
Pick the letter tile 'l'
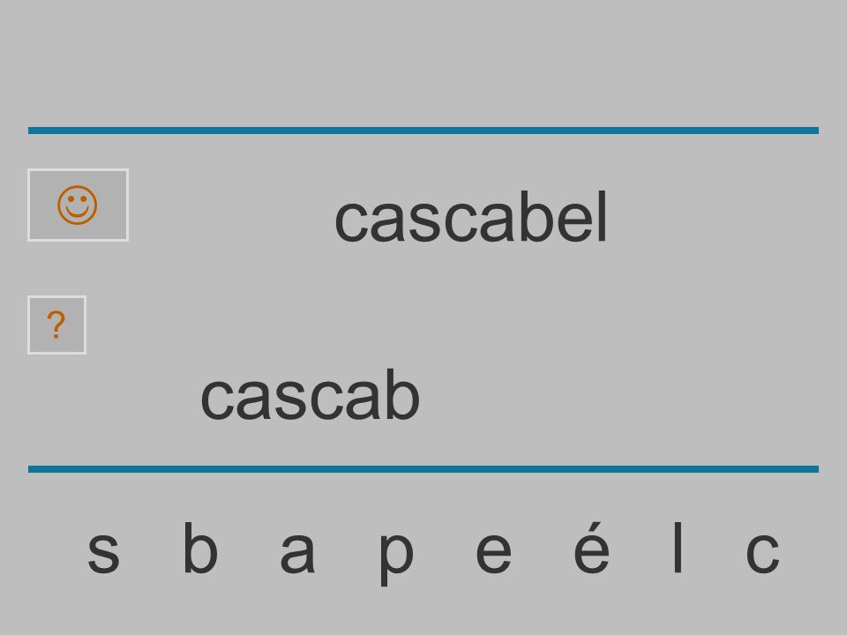point(678,547)
